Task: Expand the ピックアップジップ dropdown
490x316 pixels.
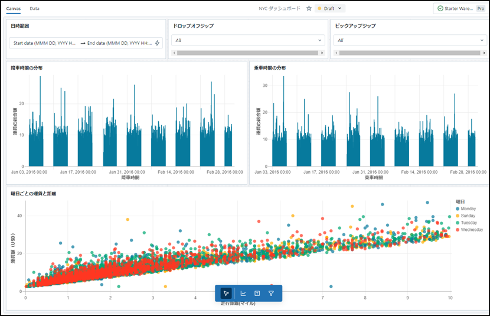Action: coord(410,41)
